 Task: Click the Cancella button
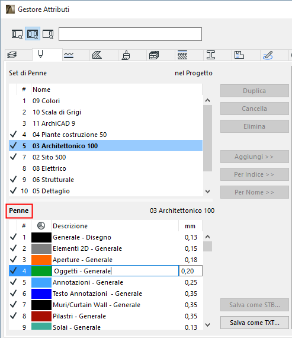[254, 109]
